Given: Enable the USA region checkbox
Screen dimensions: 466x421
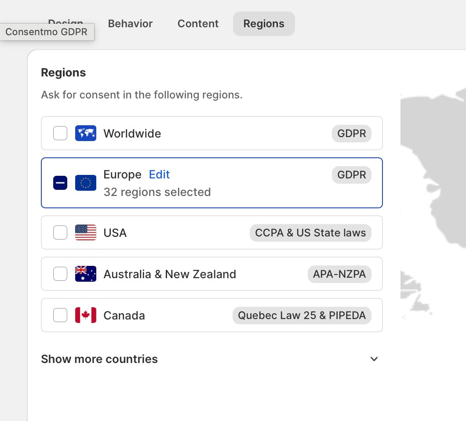Looking at the screenshot, I should pos(60,232).
